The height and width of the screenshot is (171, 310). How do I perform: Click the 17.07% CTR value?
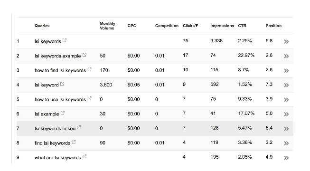[246, 114]
